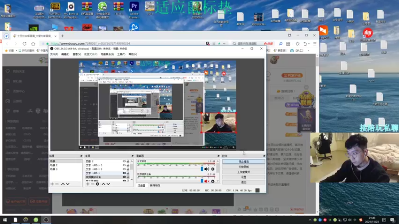Open the PUBG desktop shortcut
The image size is (399, 224).
(x=55, y=10)
